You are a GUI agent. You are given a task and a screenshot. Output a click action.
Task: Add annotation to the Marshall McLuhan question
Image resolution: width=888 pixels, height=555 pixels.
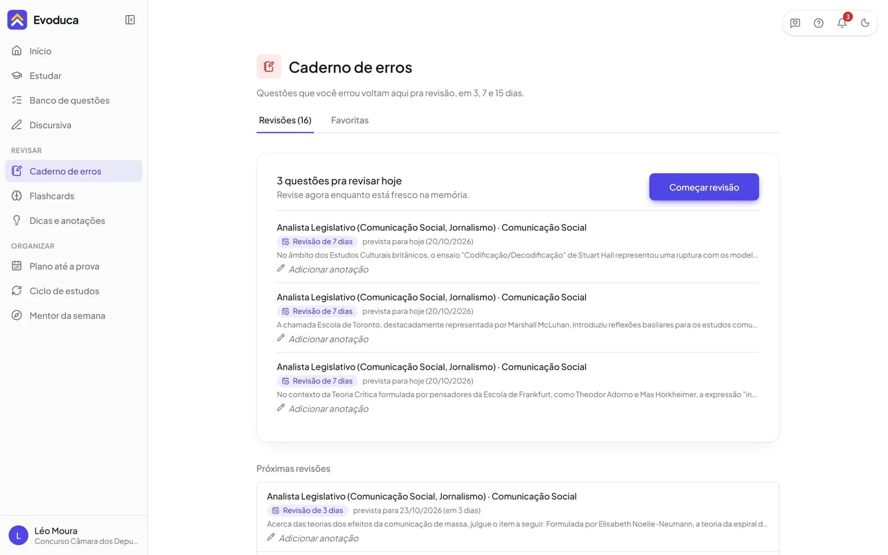click(x=323, y=339)
